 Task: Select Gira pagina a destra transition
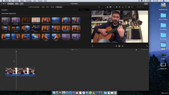[x=56, y=36]
